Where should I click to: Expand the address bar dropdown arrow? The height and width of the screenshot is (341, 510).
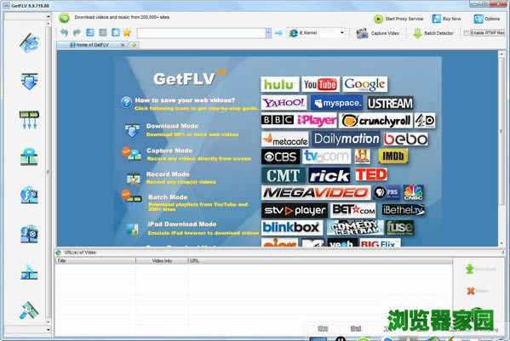(268, 33)
